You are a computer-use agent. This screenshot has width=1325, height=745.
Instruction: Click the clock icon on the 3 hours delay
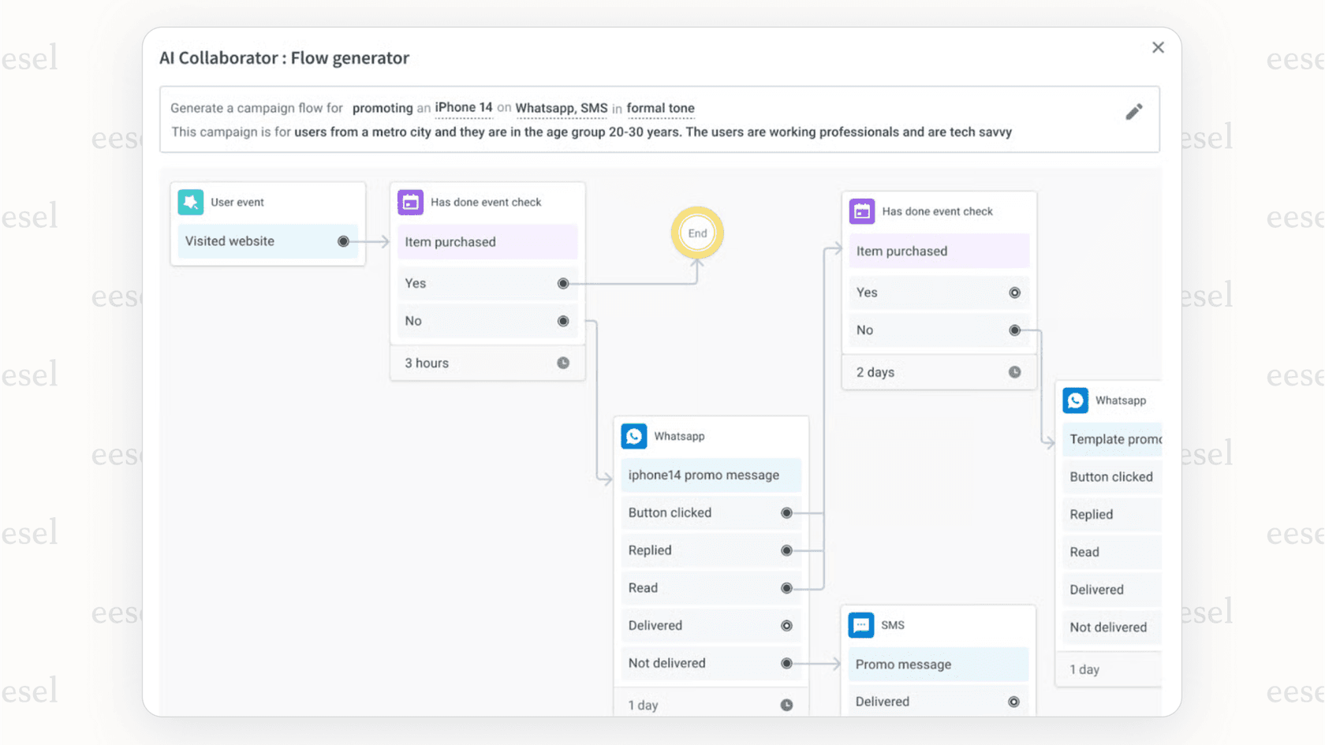563,363
